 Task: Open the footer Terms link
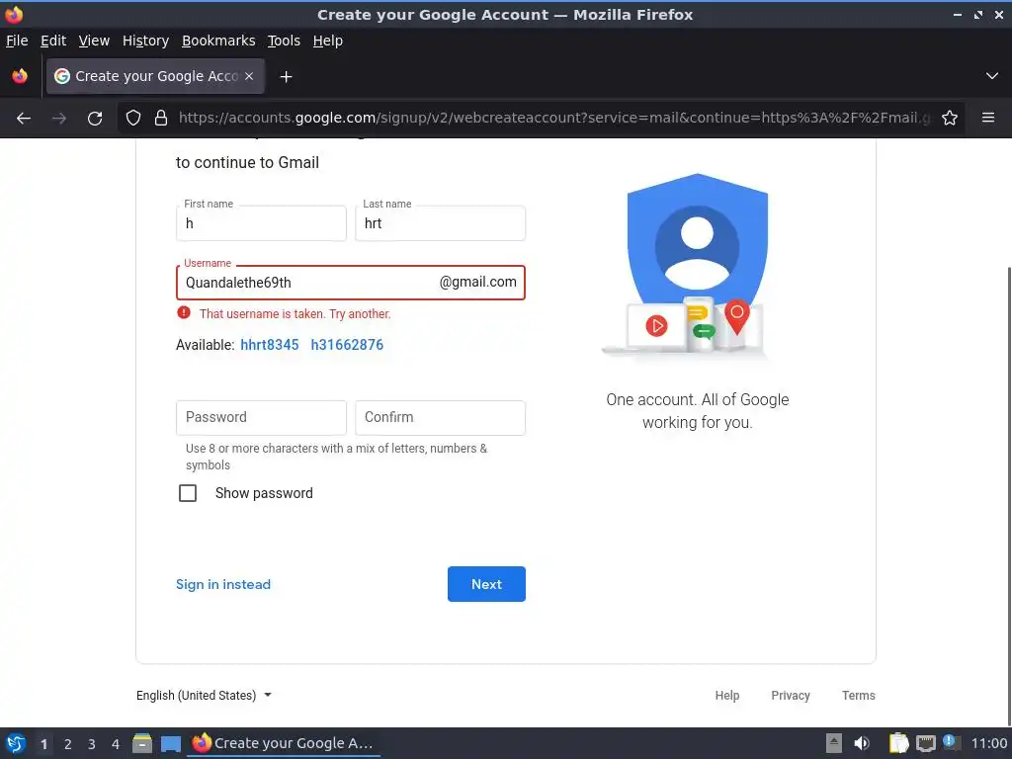[859, 695]
